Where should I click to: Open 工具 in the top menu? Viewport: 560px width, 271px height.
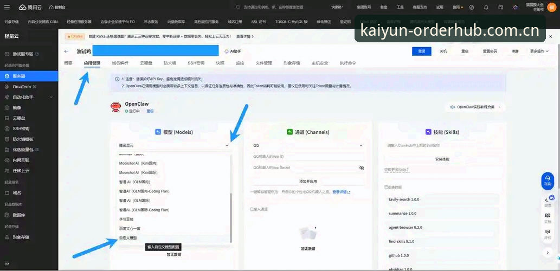click(400, 7)
